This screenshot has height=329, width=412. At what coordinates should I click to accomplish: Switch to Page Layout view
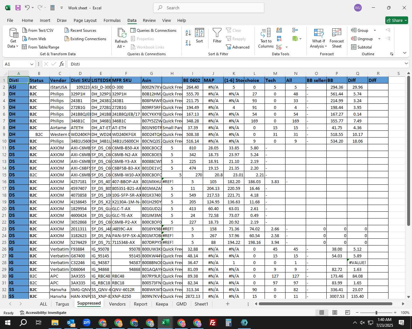(x=335, y=312)
